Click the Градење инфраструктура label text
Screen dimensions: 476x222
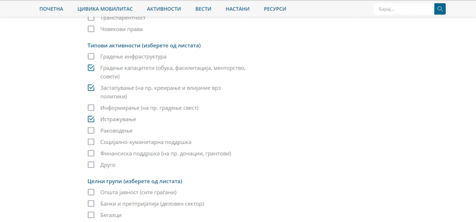[x=133, y=57]
